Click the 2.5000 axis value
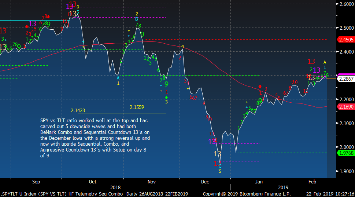Viewport: 355px width, 197px height. [347, 28]
